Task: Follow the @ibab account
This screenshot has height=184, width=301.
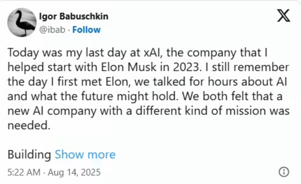Action: click(87, 30)
